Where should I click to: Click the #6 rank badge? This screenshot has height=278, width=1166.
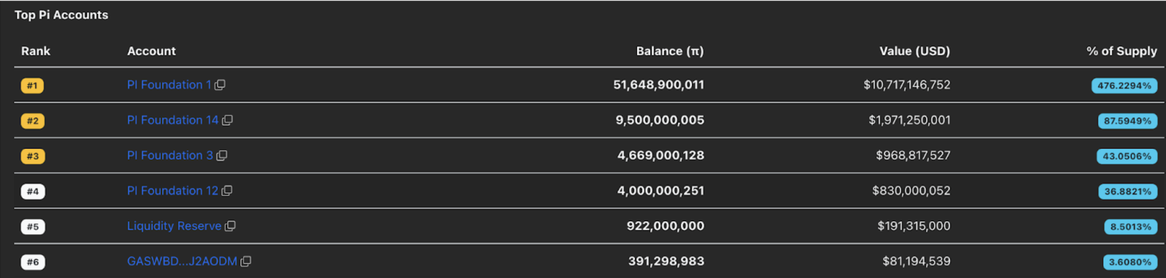click(33, 261)
